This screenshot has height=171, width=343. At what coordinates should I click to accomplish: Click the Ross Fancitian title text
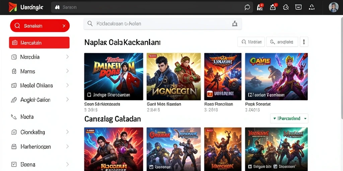(218, 104)
